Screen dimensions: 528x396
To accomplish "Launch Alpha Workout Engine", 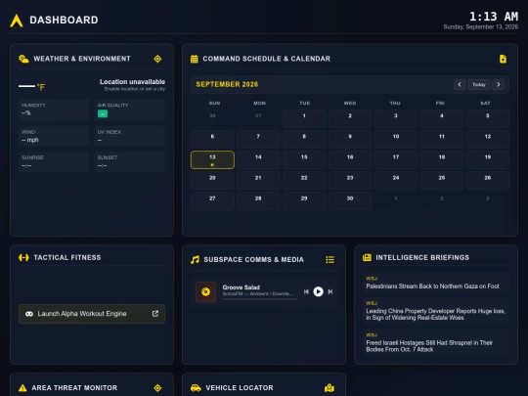I will point(92,314).
